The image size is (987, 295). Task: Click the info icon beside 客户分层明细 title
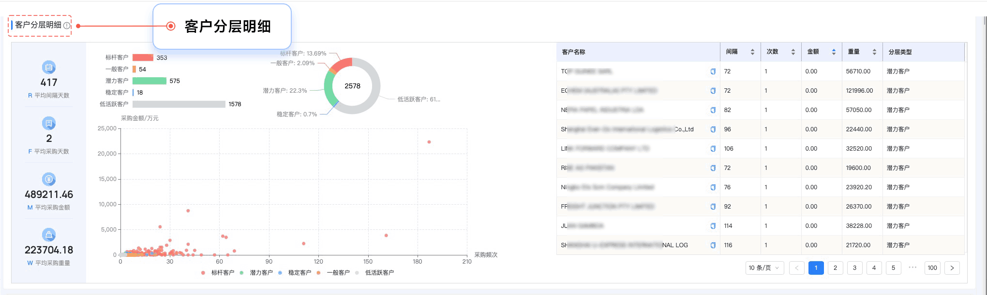click(67, 26)
